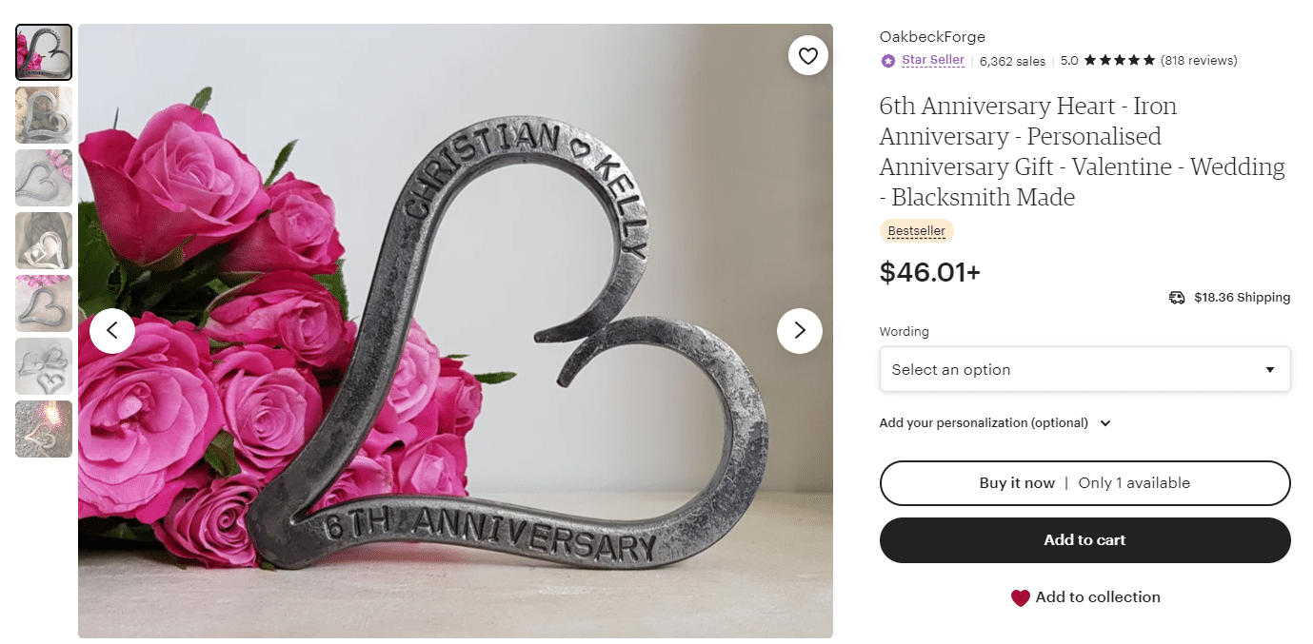The image size is (1313, 644).
Task: Click the Bestseller badge
Action: 916,231
